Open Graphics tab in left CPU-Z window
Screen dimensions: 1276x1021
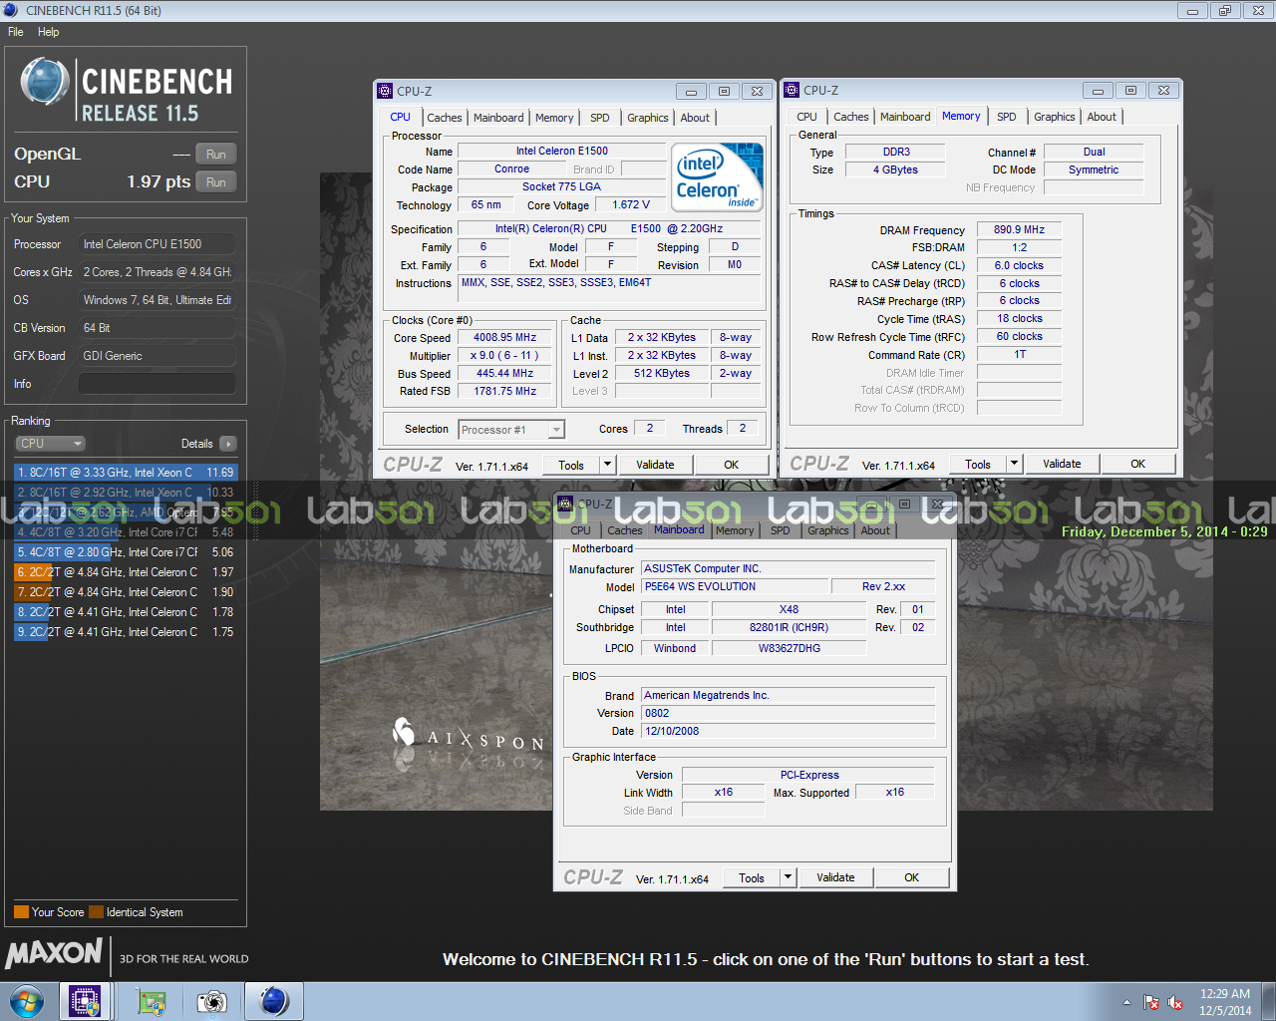(x=648, y=118)
